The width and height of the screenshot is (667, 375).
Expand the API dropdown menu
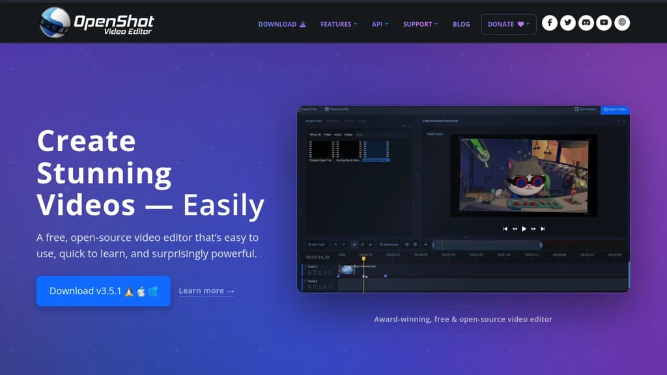coord(380,24)
